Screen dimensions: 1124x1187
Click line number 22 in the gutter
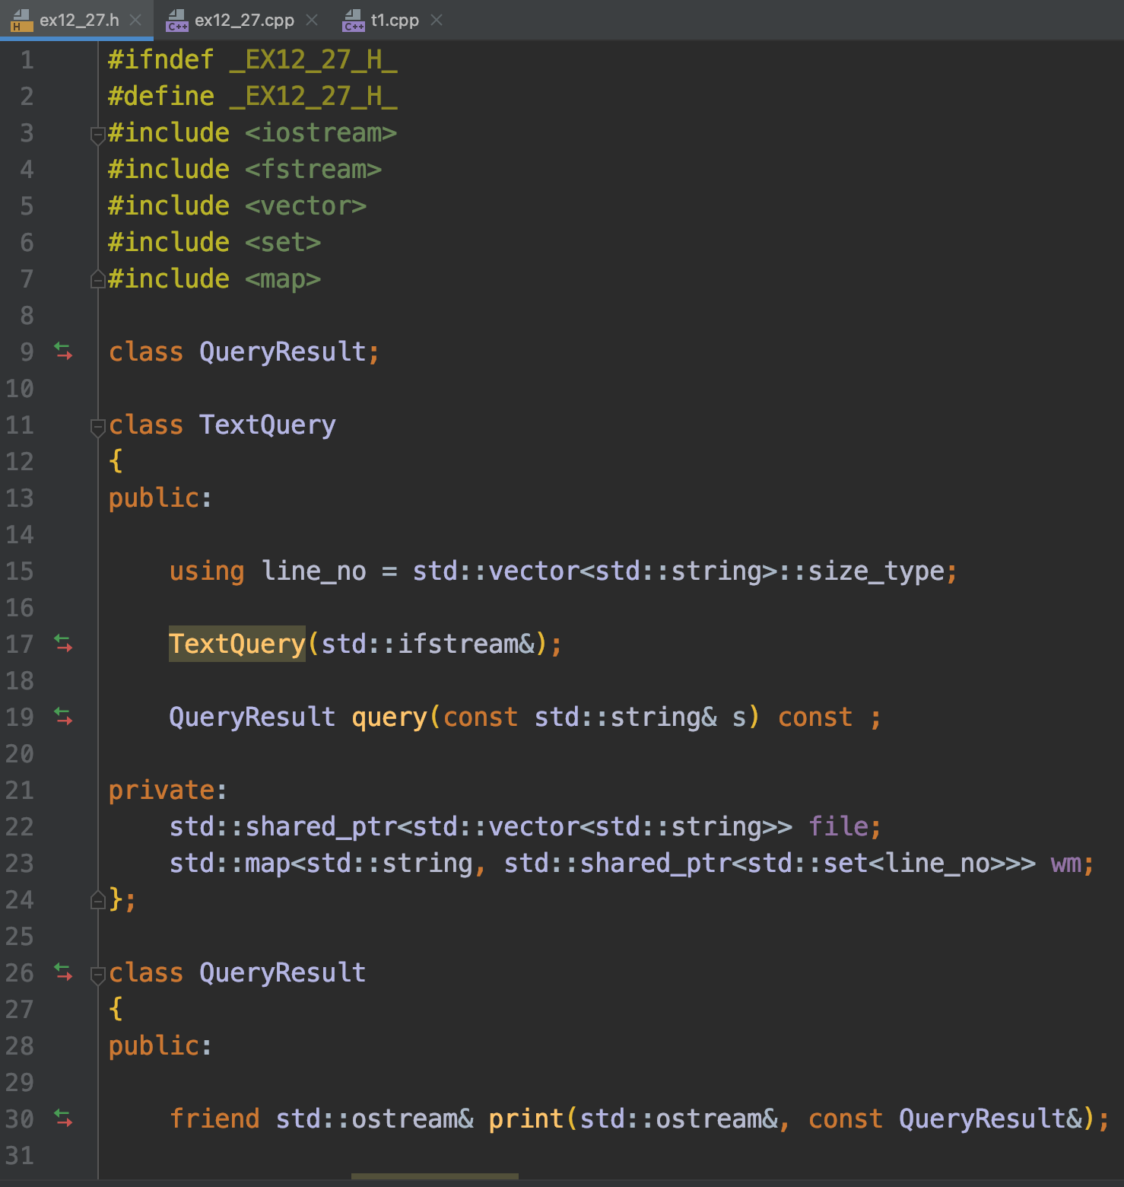[20, 827]
